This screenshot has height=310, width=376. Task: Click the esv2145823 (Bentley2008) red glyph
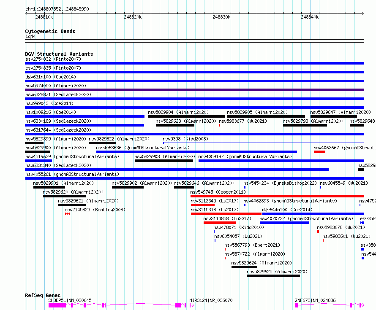click(x=67, y=214)
